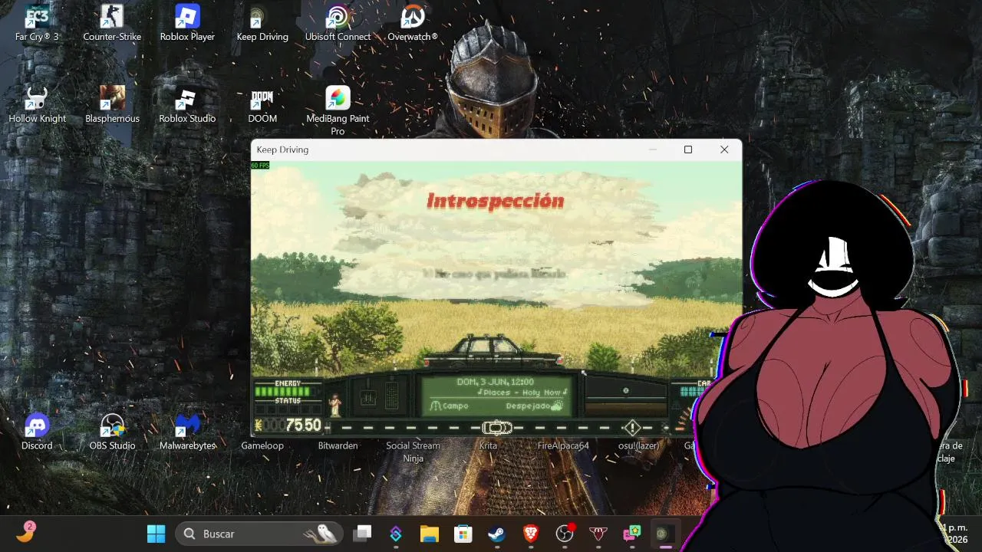Image resolution: width=982 pixels, height=552 pixels.
Task: Open File Explorer from the taskbar
Action: coord(429,534)
